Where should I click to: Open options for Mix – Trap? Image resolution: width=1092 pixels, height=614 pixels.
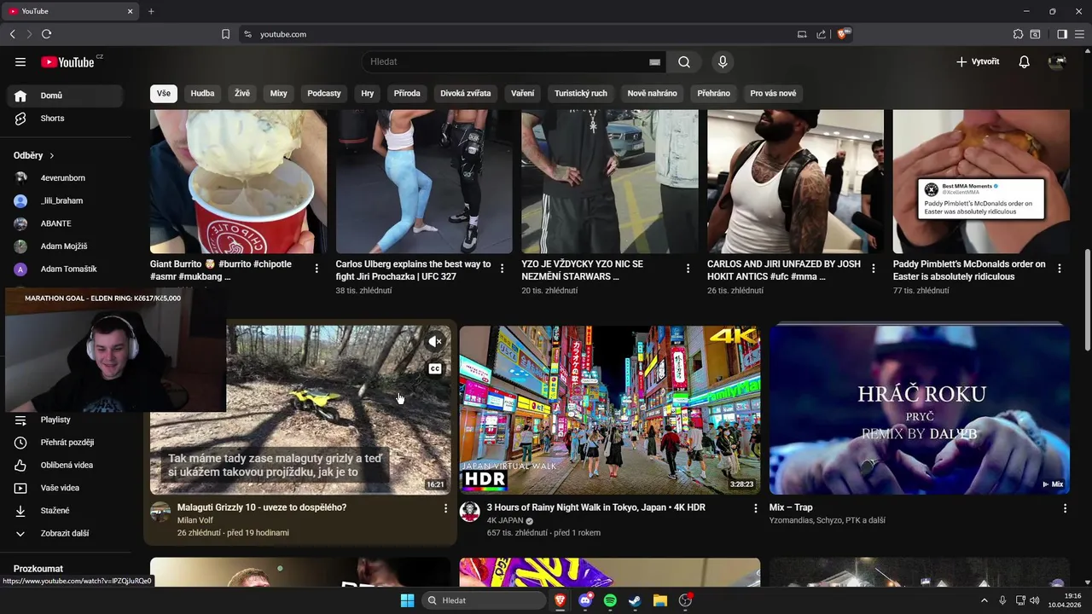point(1065,508)
